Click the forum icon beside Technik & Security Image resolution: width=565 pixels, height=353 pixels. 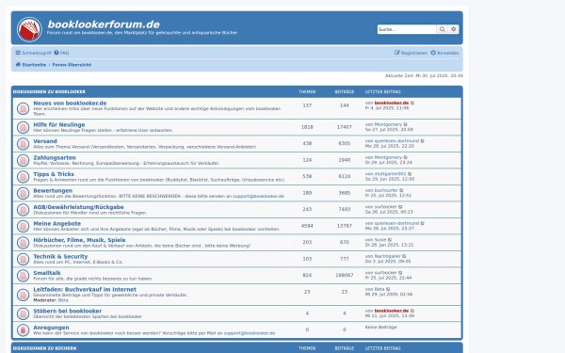23,260
